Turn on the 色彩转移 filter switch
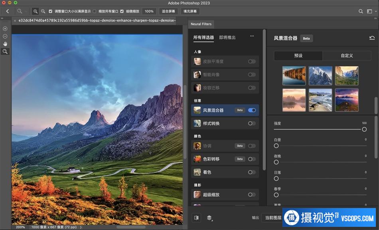 click(252, 159)
